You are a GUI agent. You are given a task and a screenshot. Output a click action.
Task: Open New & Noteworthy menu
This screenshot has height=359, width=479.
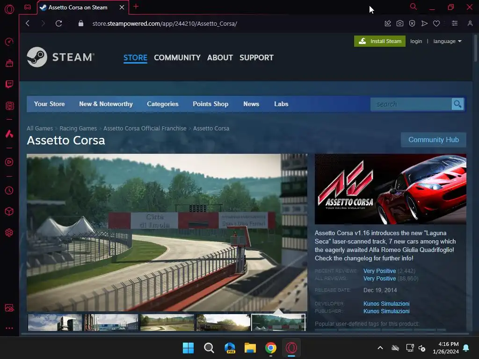(106, 104)
